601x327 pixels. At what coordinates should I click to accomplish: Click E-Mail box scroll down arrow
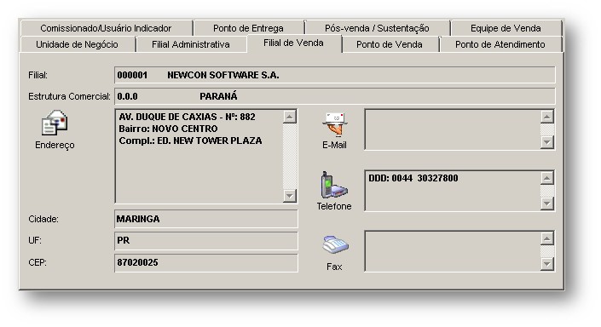click(547, 142)
